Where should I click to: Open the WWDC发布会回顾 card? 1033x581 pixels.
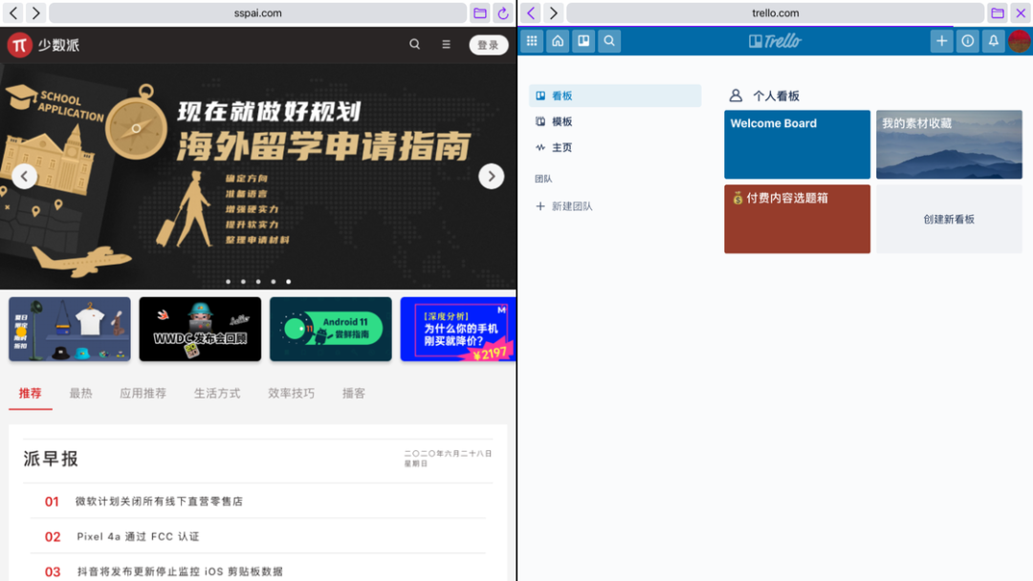click(200, 329)
